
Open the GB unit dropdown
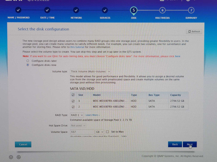100,132
